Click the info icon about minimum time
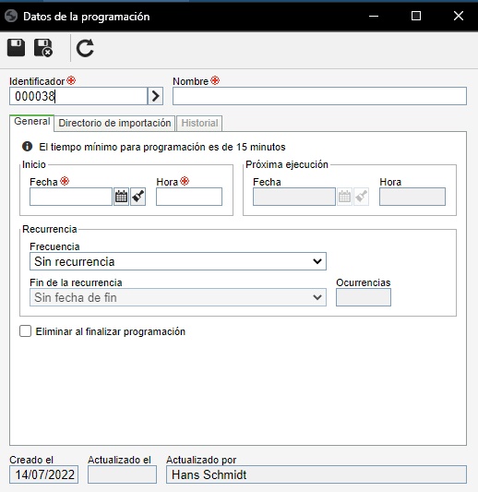478x492 pixels. 27,146
